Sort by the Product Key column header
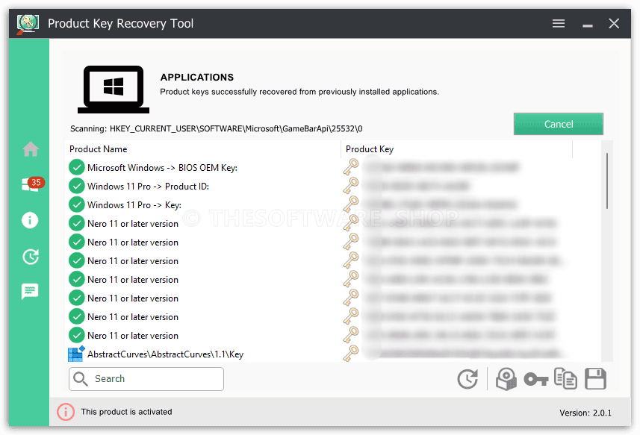This screenshot has height=435, width=640. [370, 149]
